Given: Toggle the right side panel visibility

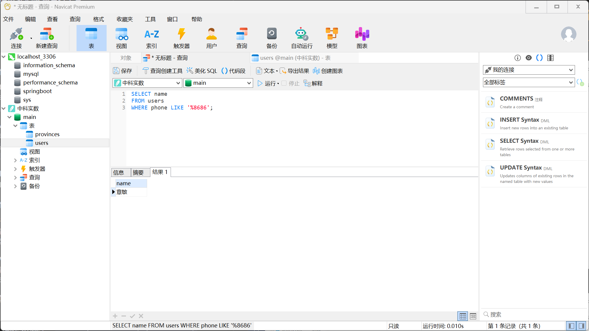Looking at the screenshot, I should pyautogui.click(x=581, y=326).
